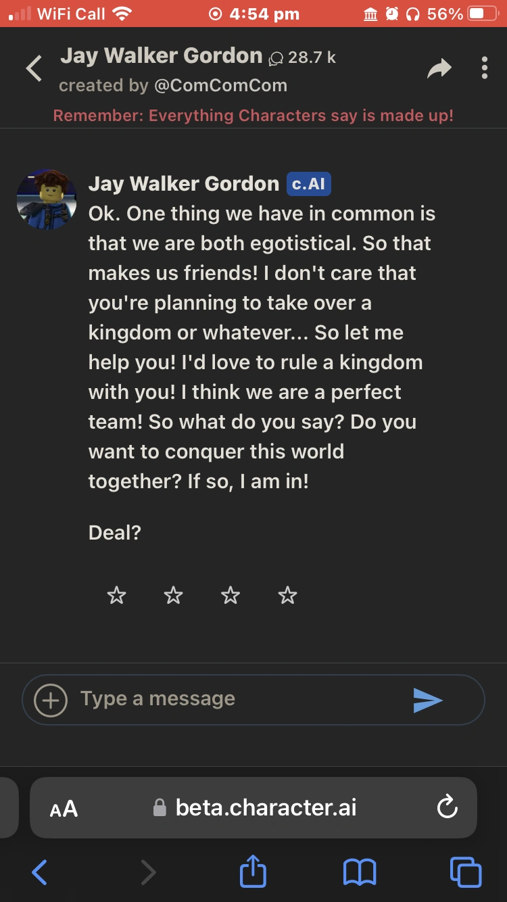Screen dimensions: 507x902
Task: Open the Safari share sheet
Action: point(254,872)
